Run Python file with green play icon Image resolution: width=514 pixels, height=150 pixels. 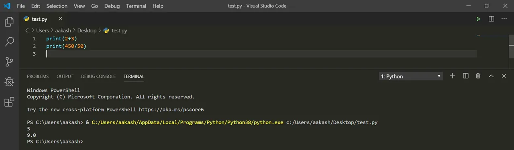tap(478, 19)
